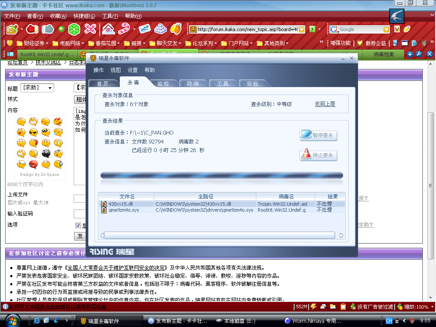Screen dimensions: 436x327
Task: Click the 停止查杀 stop scan button
Action: tap(318, 155)
